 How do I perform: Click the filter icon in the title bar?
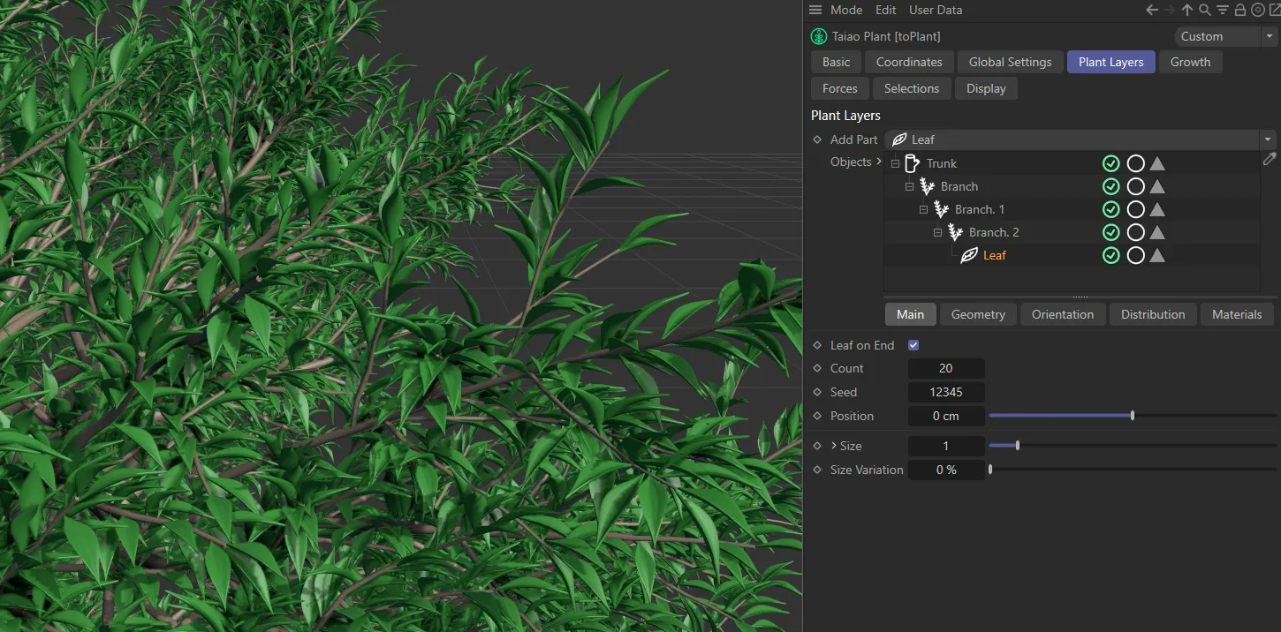(1223, 10)
